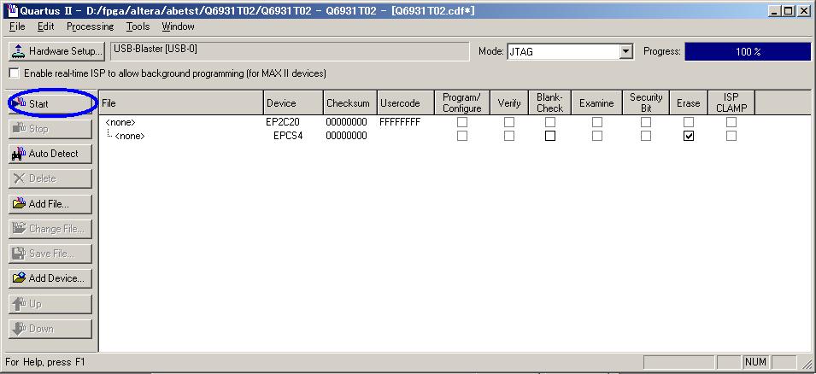Click the File column header
Viewport: 816px width, 374px height.
[181, 103]
